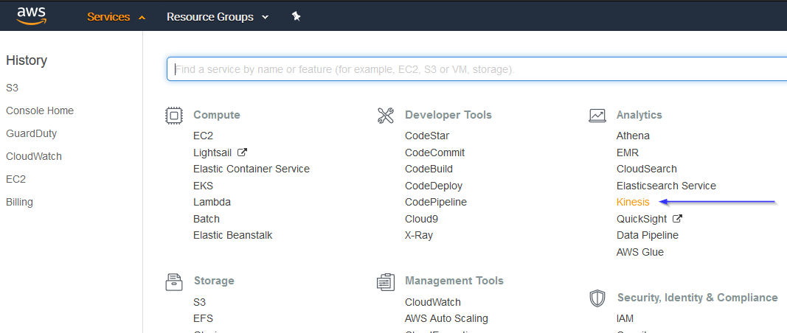Click the Analytics chart icon
Image resolution: width=787 pixels, height=333 pixels.
coord(597,116)
